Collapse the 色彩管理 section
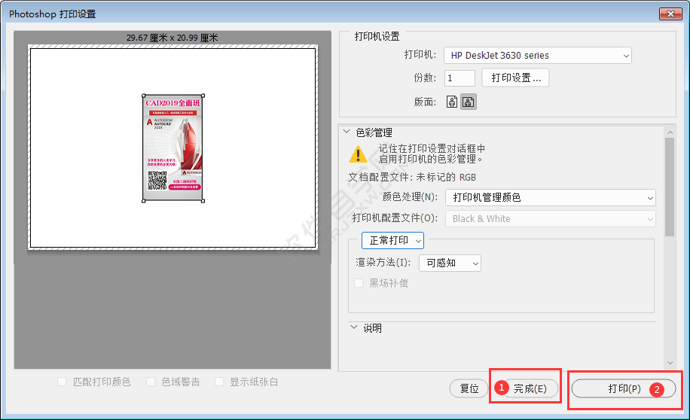 pos(347,132)
